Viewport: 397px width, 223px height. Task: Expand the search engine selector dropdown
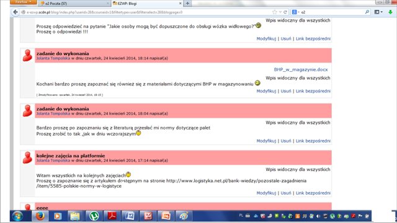tap(296, 12)
